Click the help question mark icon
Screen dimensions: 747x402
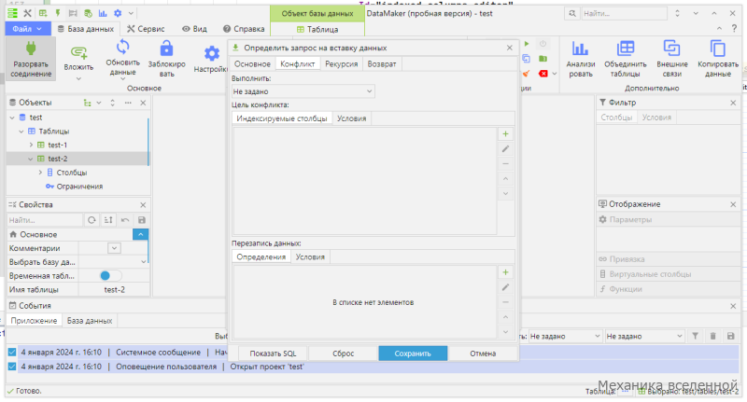click(x=734, y=29)
